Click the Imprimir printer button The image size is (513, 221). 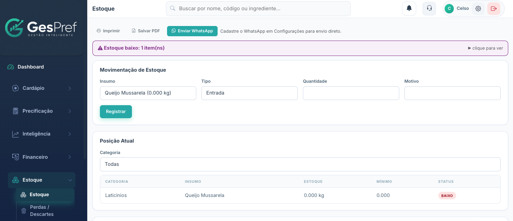[108, 31]
